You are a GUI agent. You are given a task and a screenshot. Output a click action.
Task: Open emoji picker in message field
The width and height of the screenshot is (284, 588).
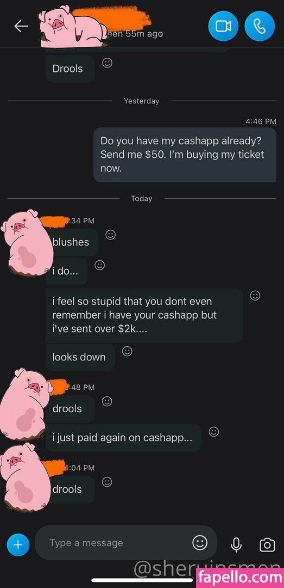[x=200, y=542]
